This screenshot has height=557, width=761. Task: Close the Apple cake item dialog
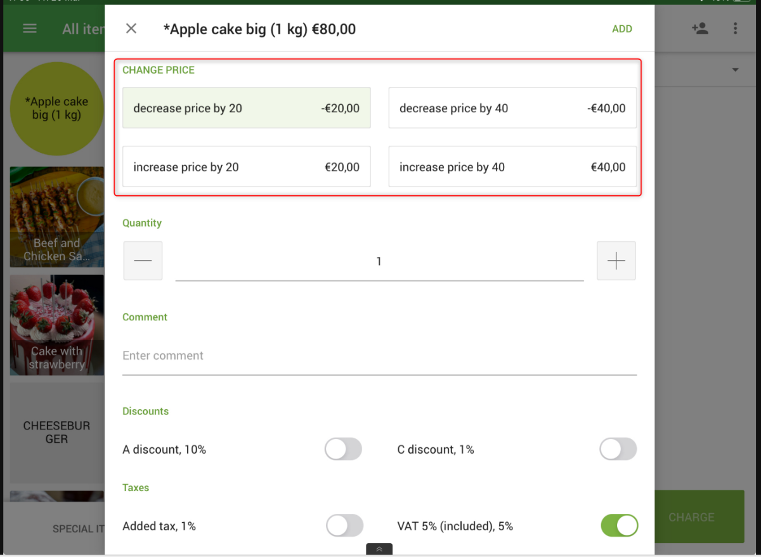pyautogui.click(x=131, y=29)
